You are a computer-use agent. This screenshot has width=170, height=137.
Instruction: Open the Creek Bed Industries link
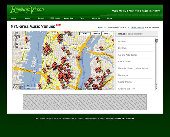coord(125,118)
